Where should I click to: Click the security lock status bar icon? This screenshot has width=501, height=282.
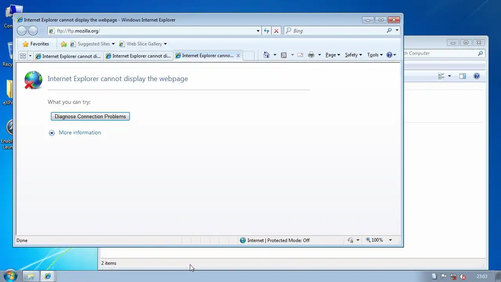[x=350, y=240]
